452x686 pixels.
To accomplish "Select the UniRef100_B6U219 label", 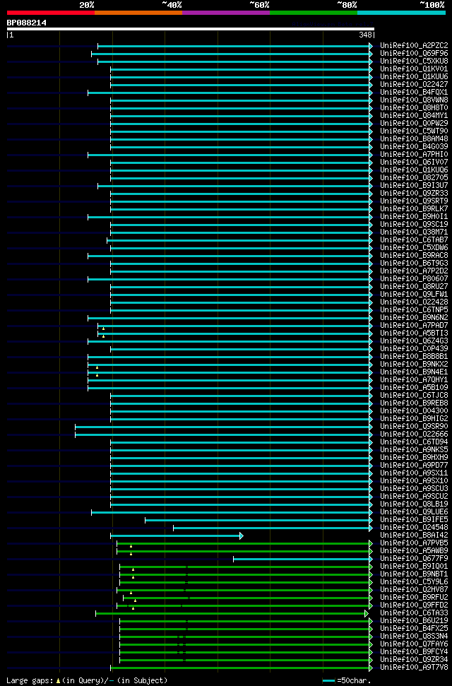I will coord(414,621).
